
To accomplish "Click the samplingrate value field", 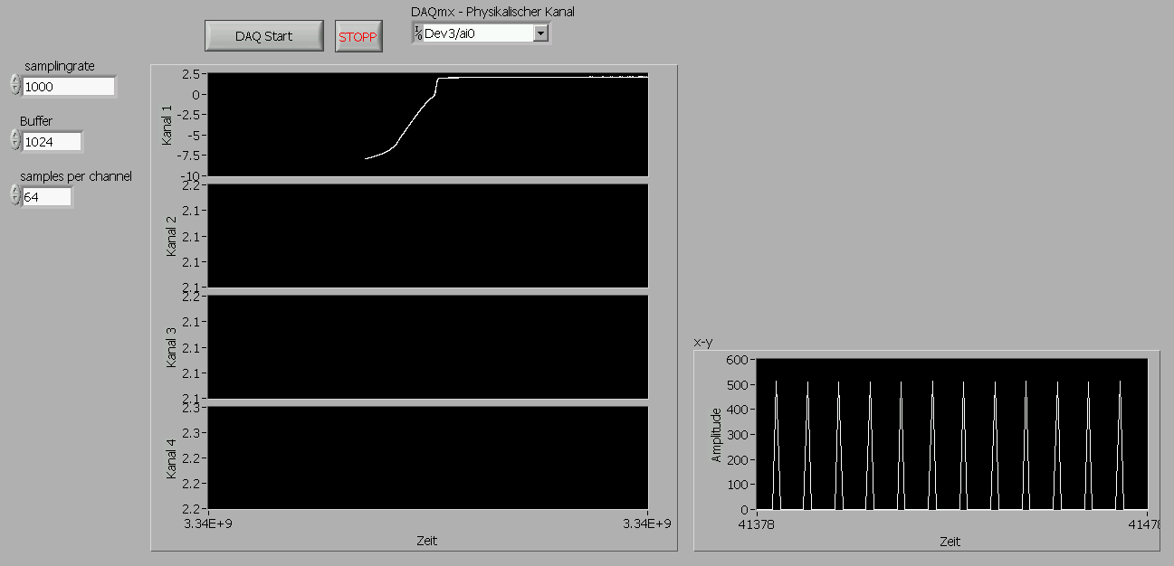I will 69,87.
